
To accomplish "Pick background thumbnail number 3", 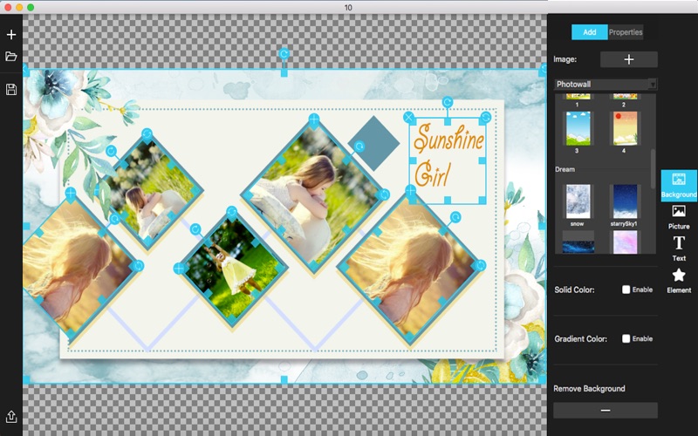I will pos(578,127).
